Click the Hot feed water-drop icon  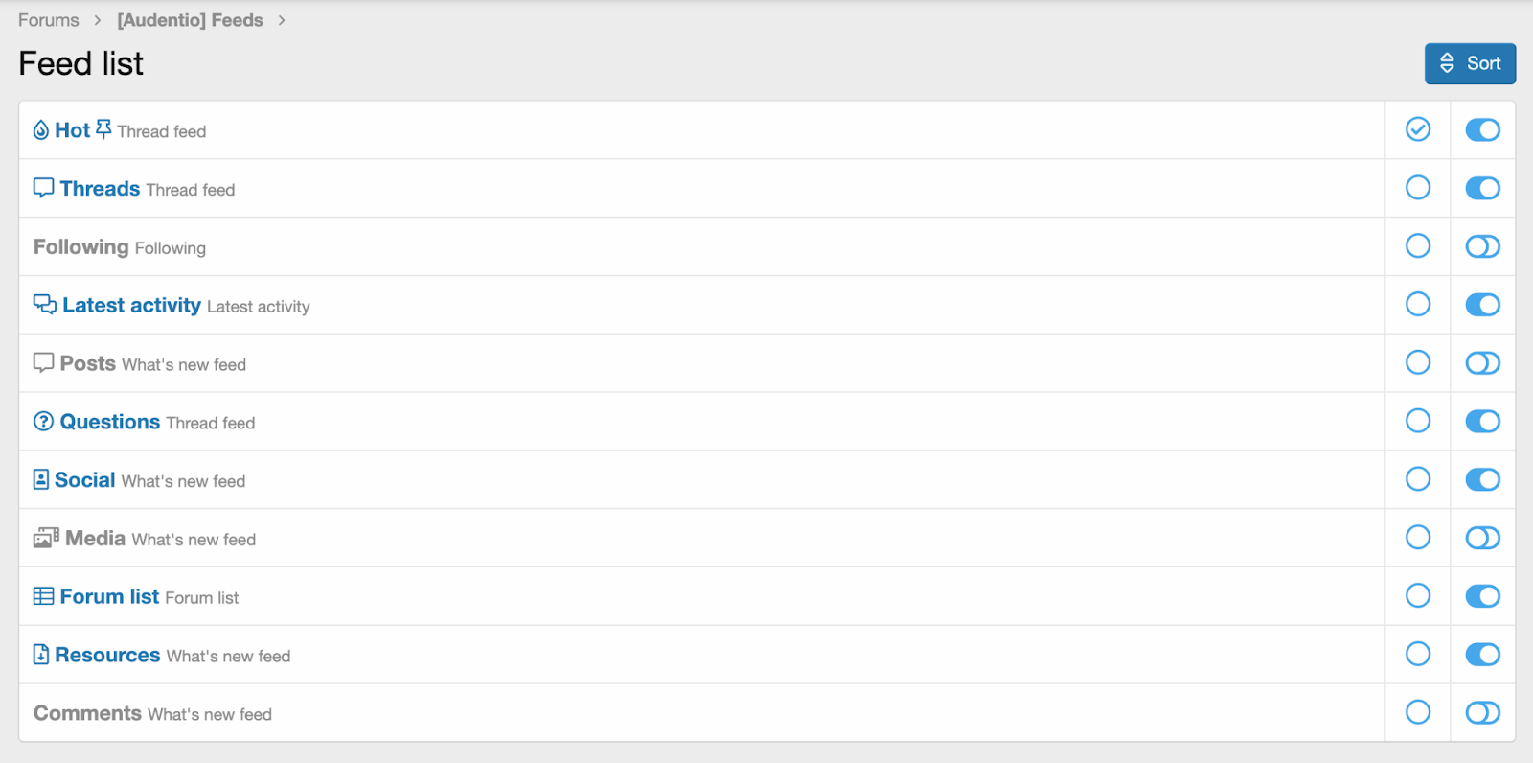41,130
